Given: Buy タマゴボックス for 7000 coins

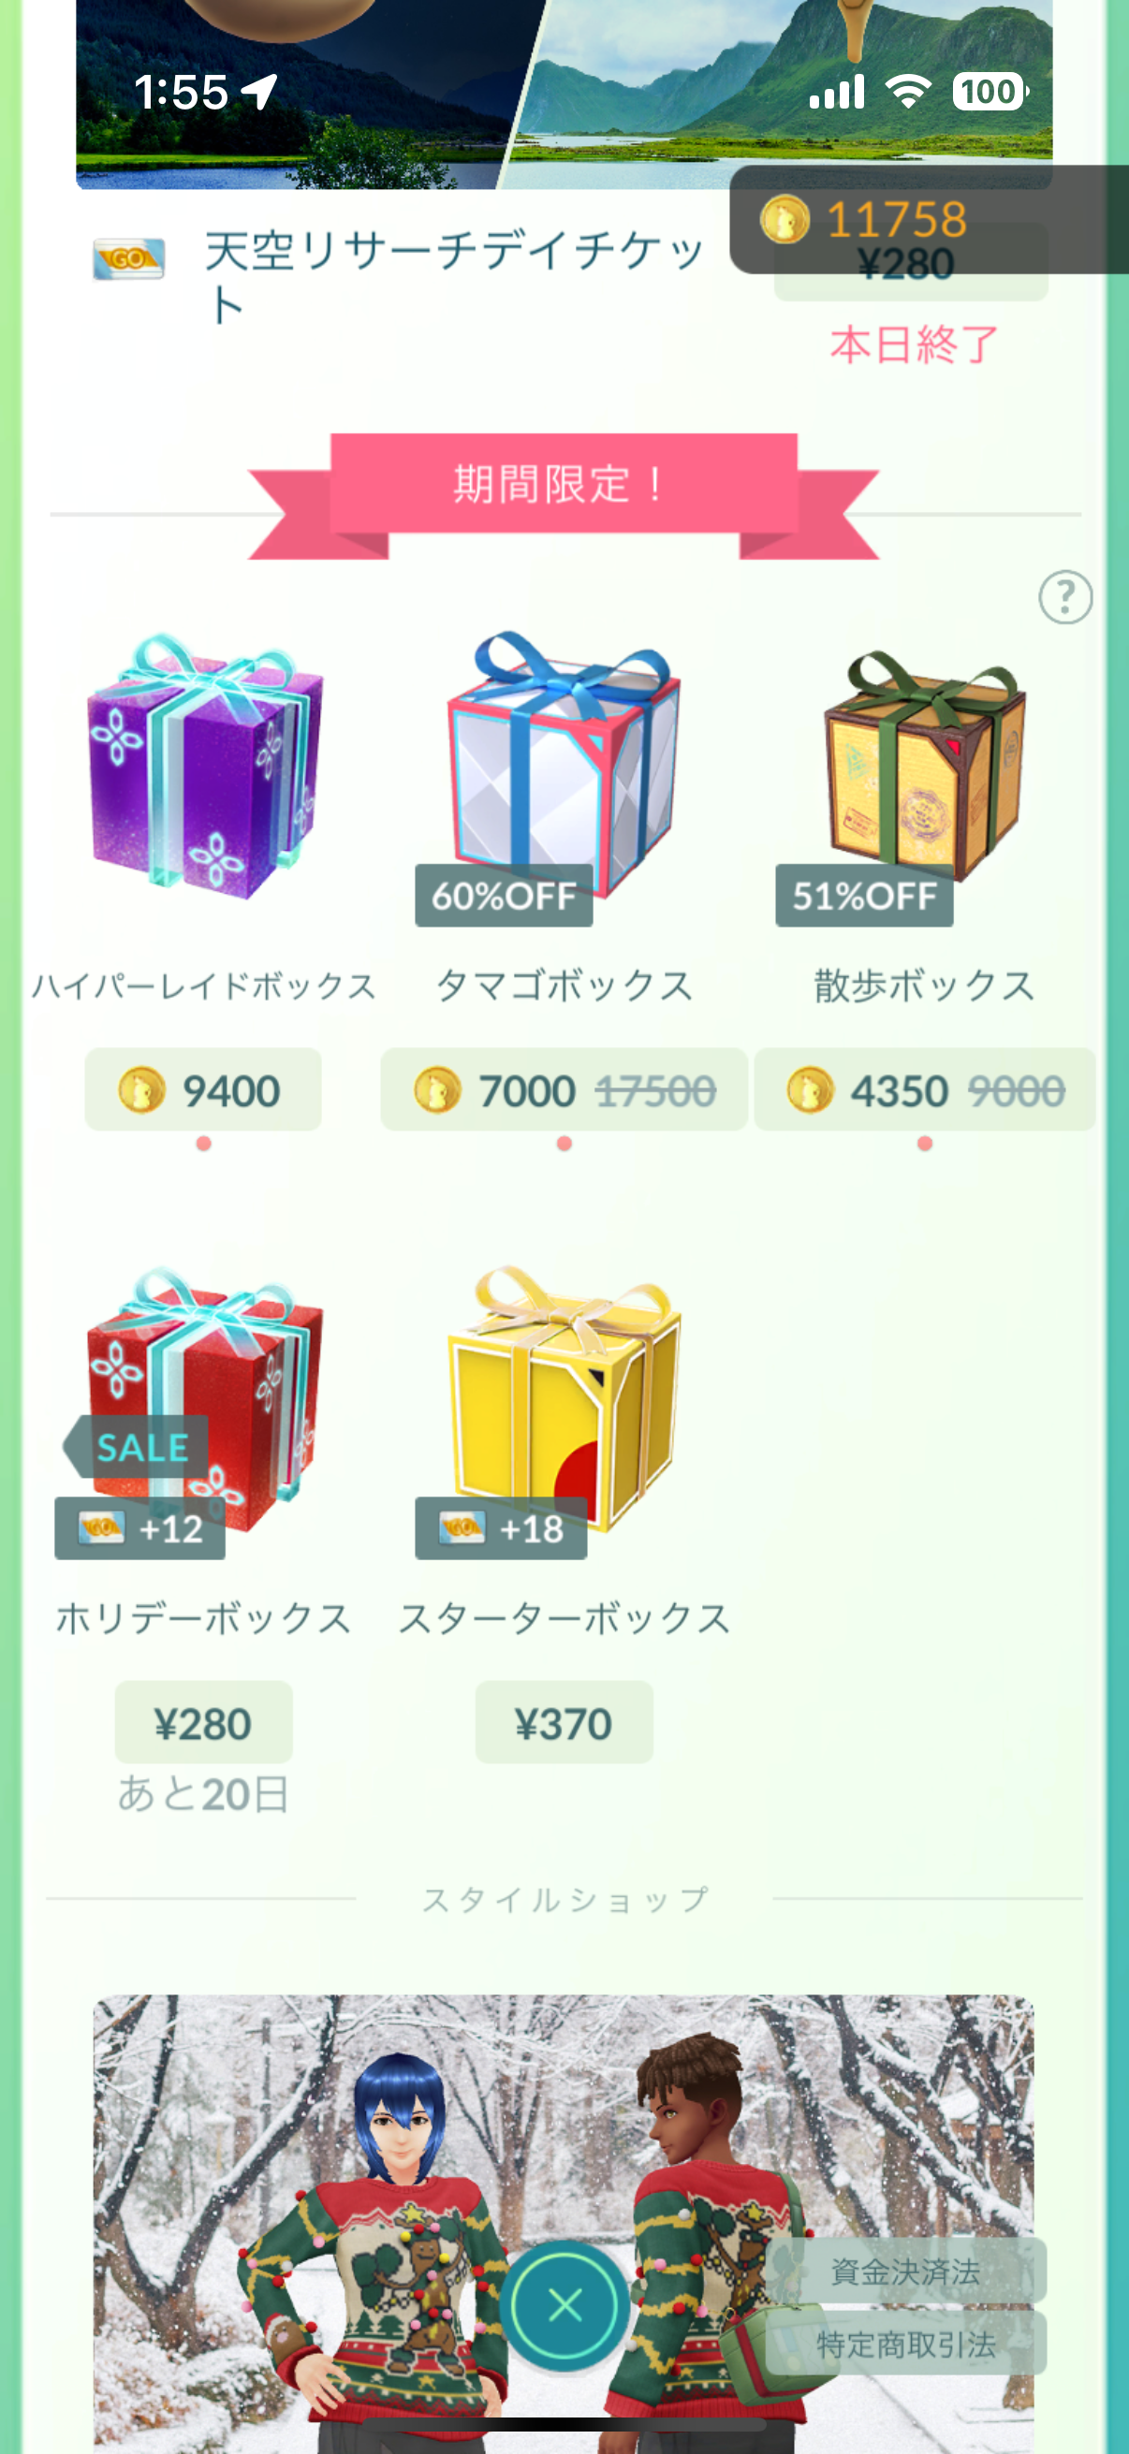Looking at the screenshot, I should pos(564,1089).
